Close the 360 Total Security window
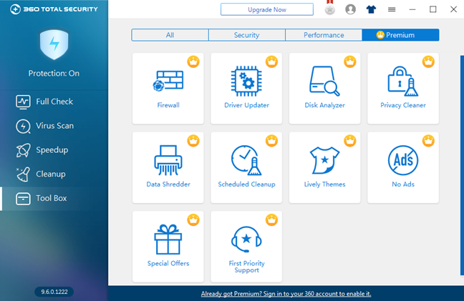The width and height of the screenshot is (464, 301). pyautogui.click(x=454, y=9)
